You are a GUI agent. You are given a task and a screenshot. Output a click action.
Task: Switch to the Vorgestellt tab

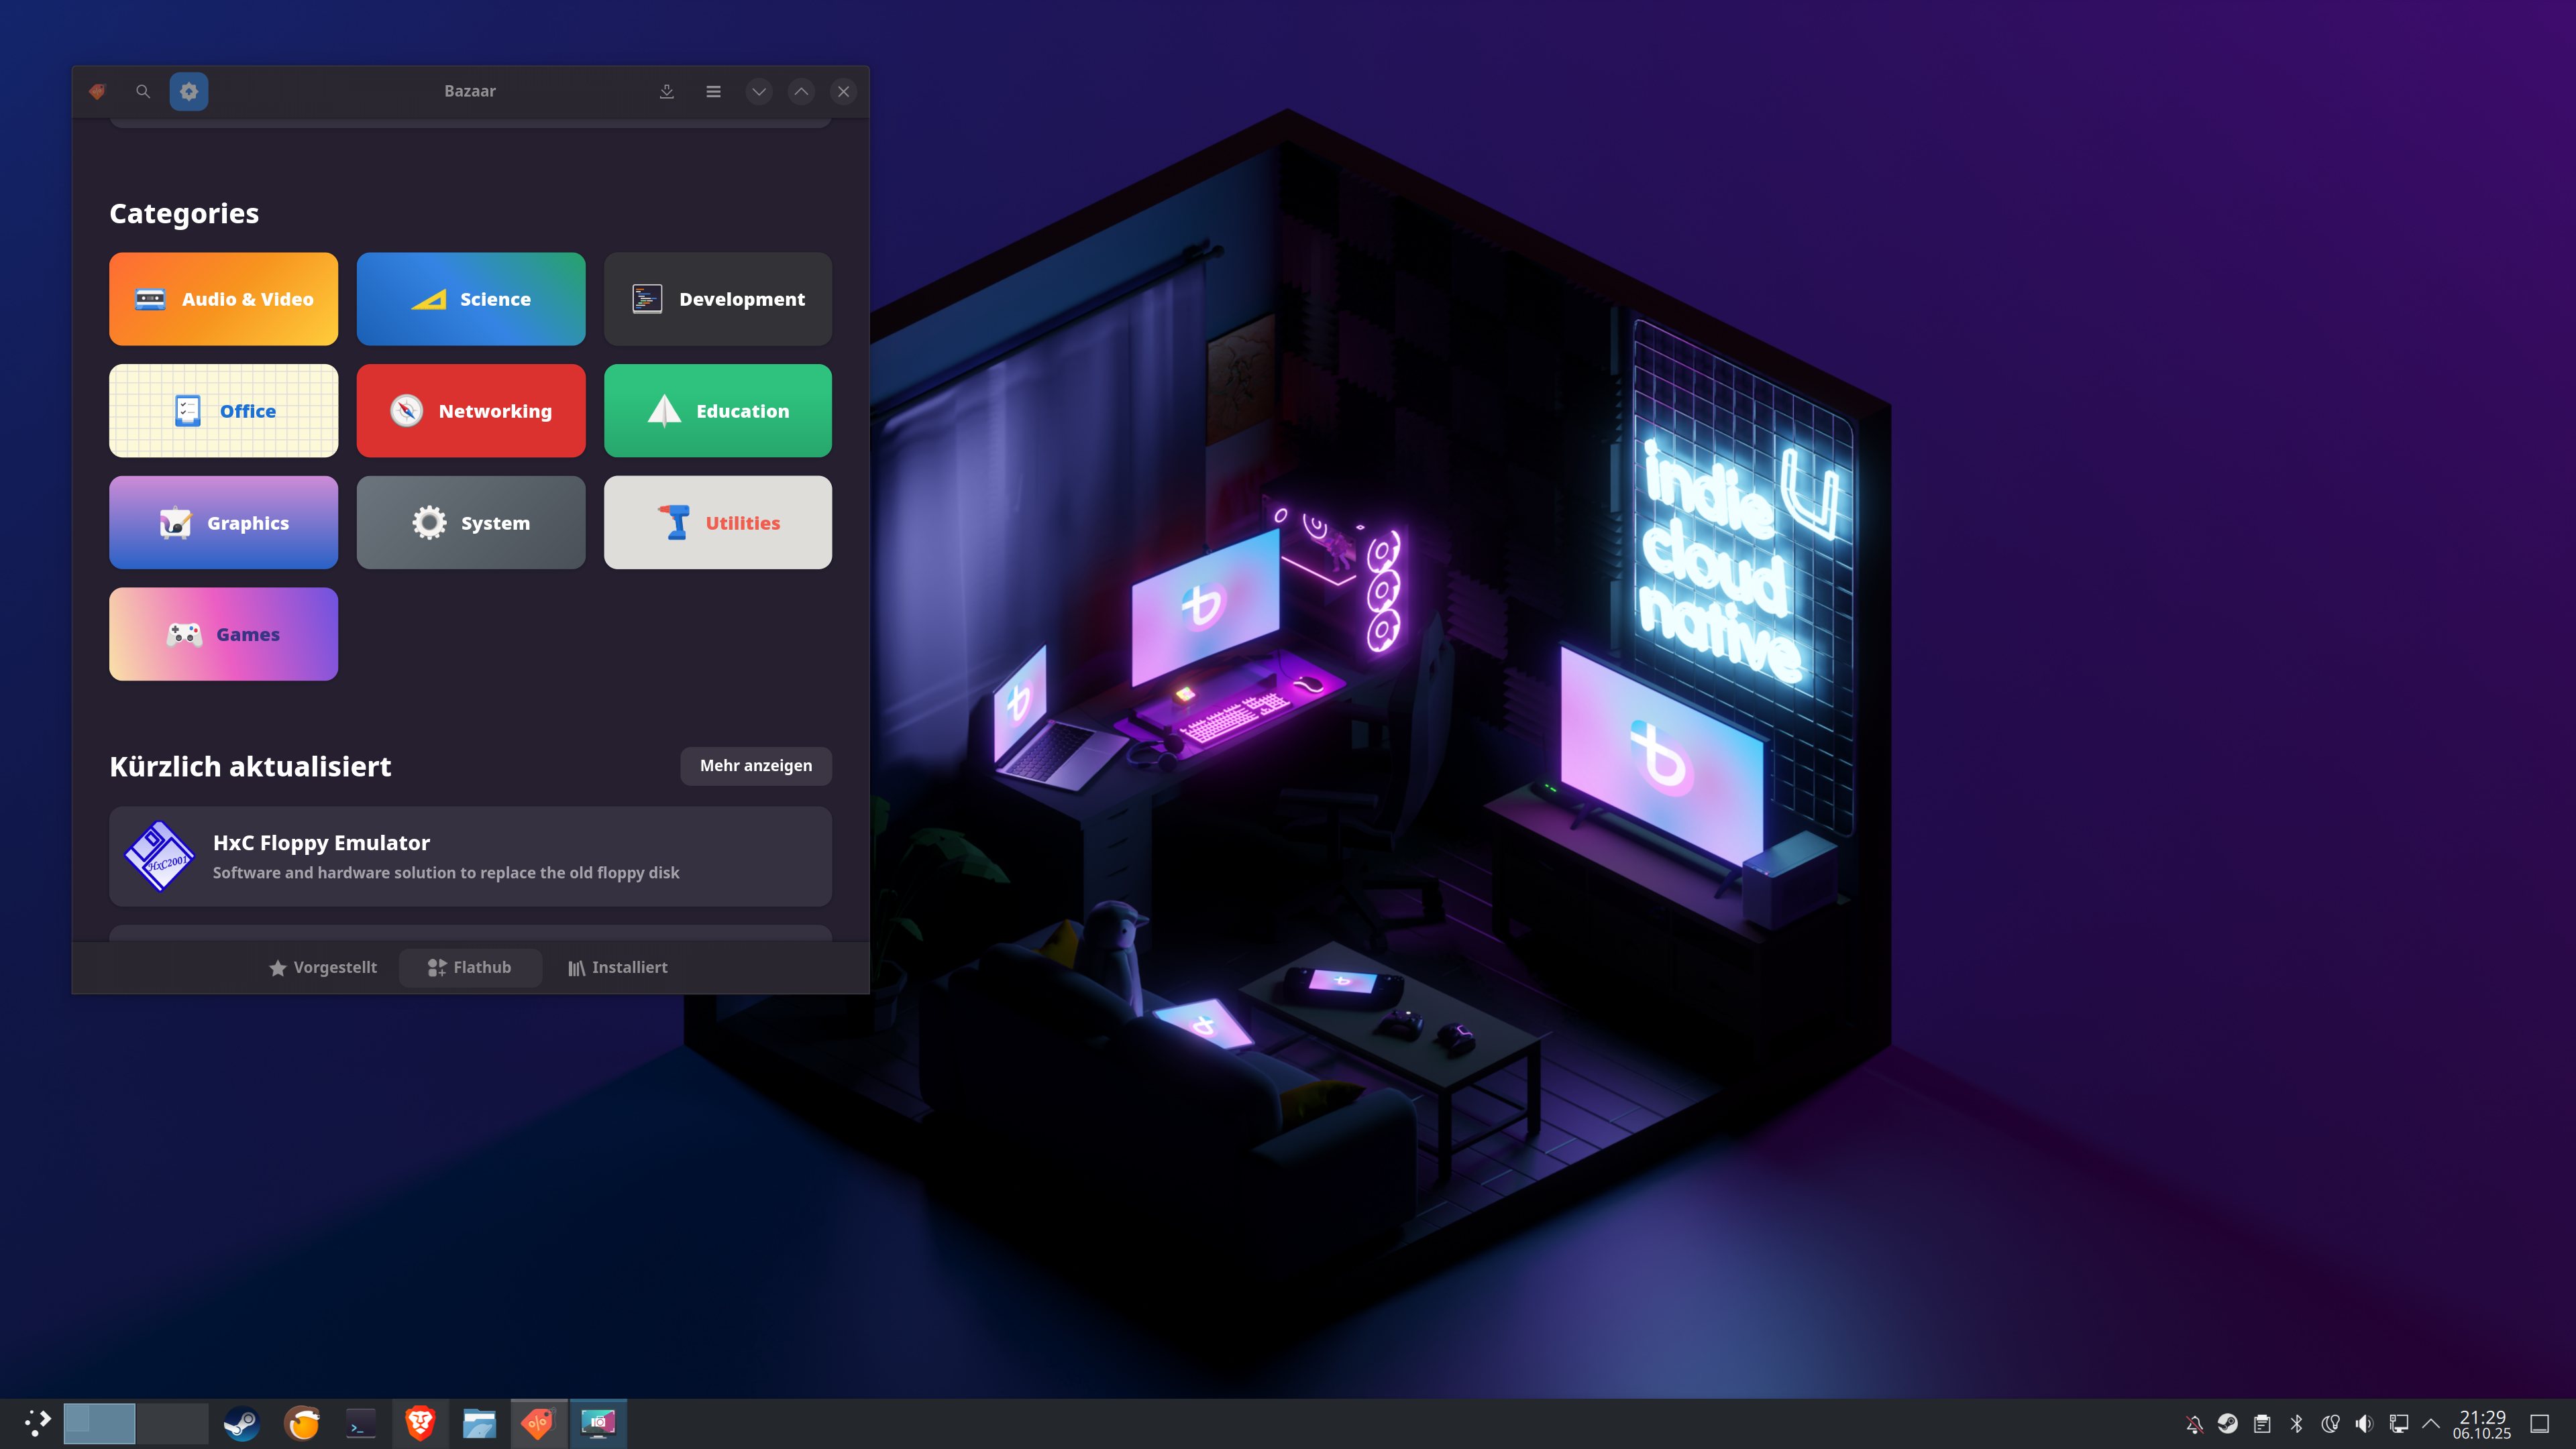[323, 968]
